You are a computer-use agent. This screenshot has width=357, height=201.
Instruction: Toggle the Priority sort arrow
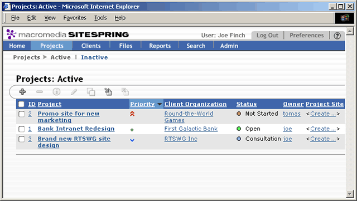tap(160, 104)
